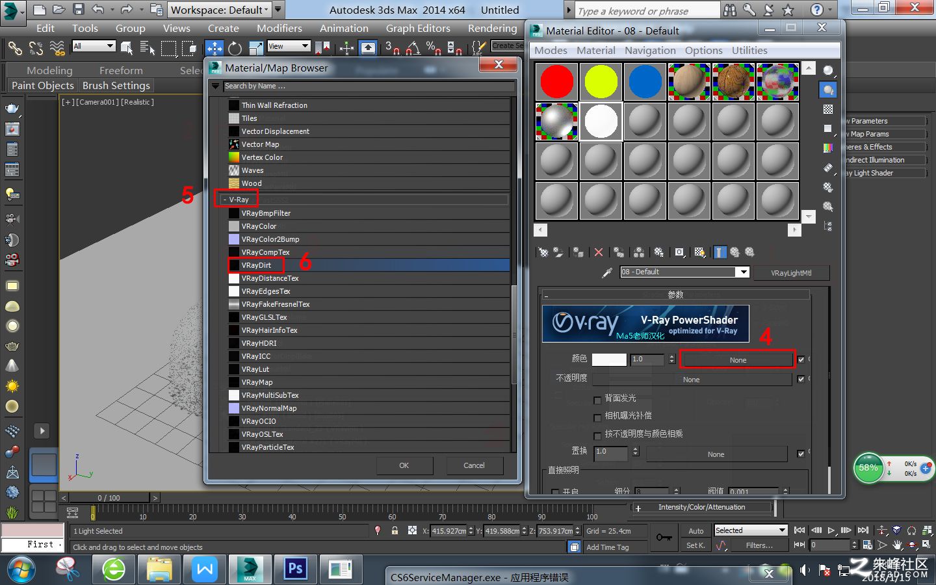Select the red material sample slot
Screen dimensions: 936x585
tap(557, 82)
